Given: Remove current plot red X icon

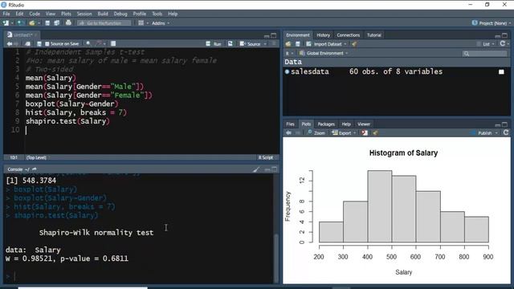Looking at the screenshot, I should [365, 132].
